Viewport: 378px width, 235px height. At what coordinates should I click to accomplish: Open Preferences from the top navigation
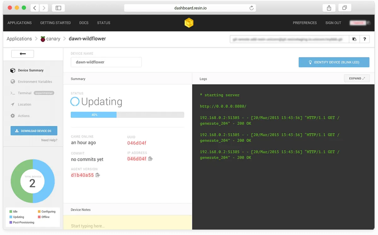point(305,23)
